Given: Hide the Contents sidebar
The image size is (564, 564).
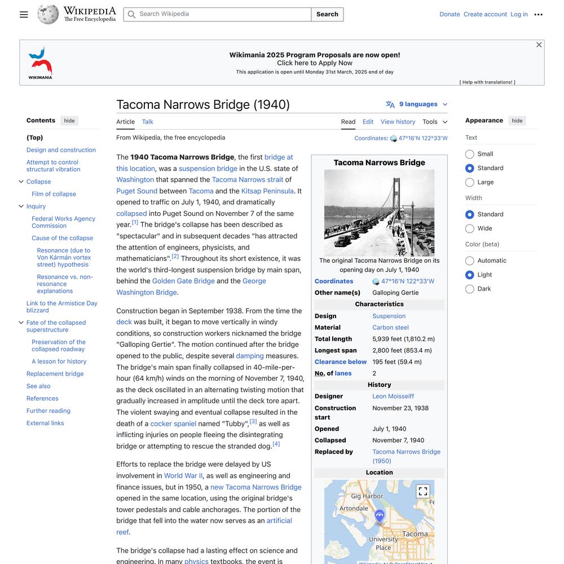Looking at the screenshot, I should tap(69, 121).
